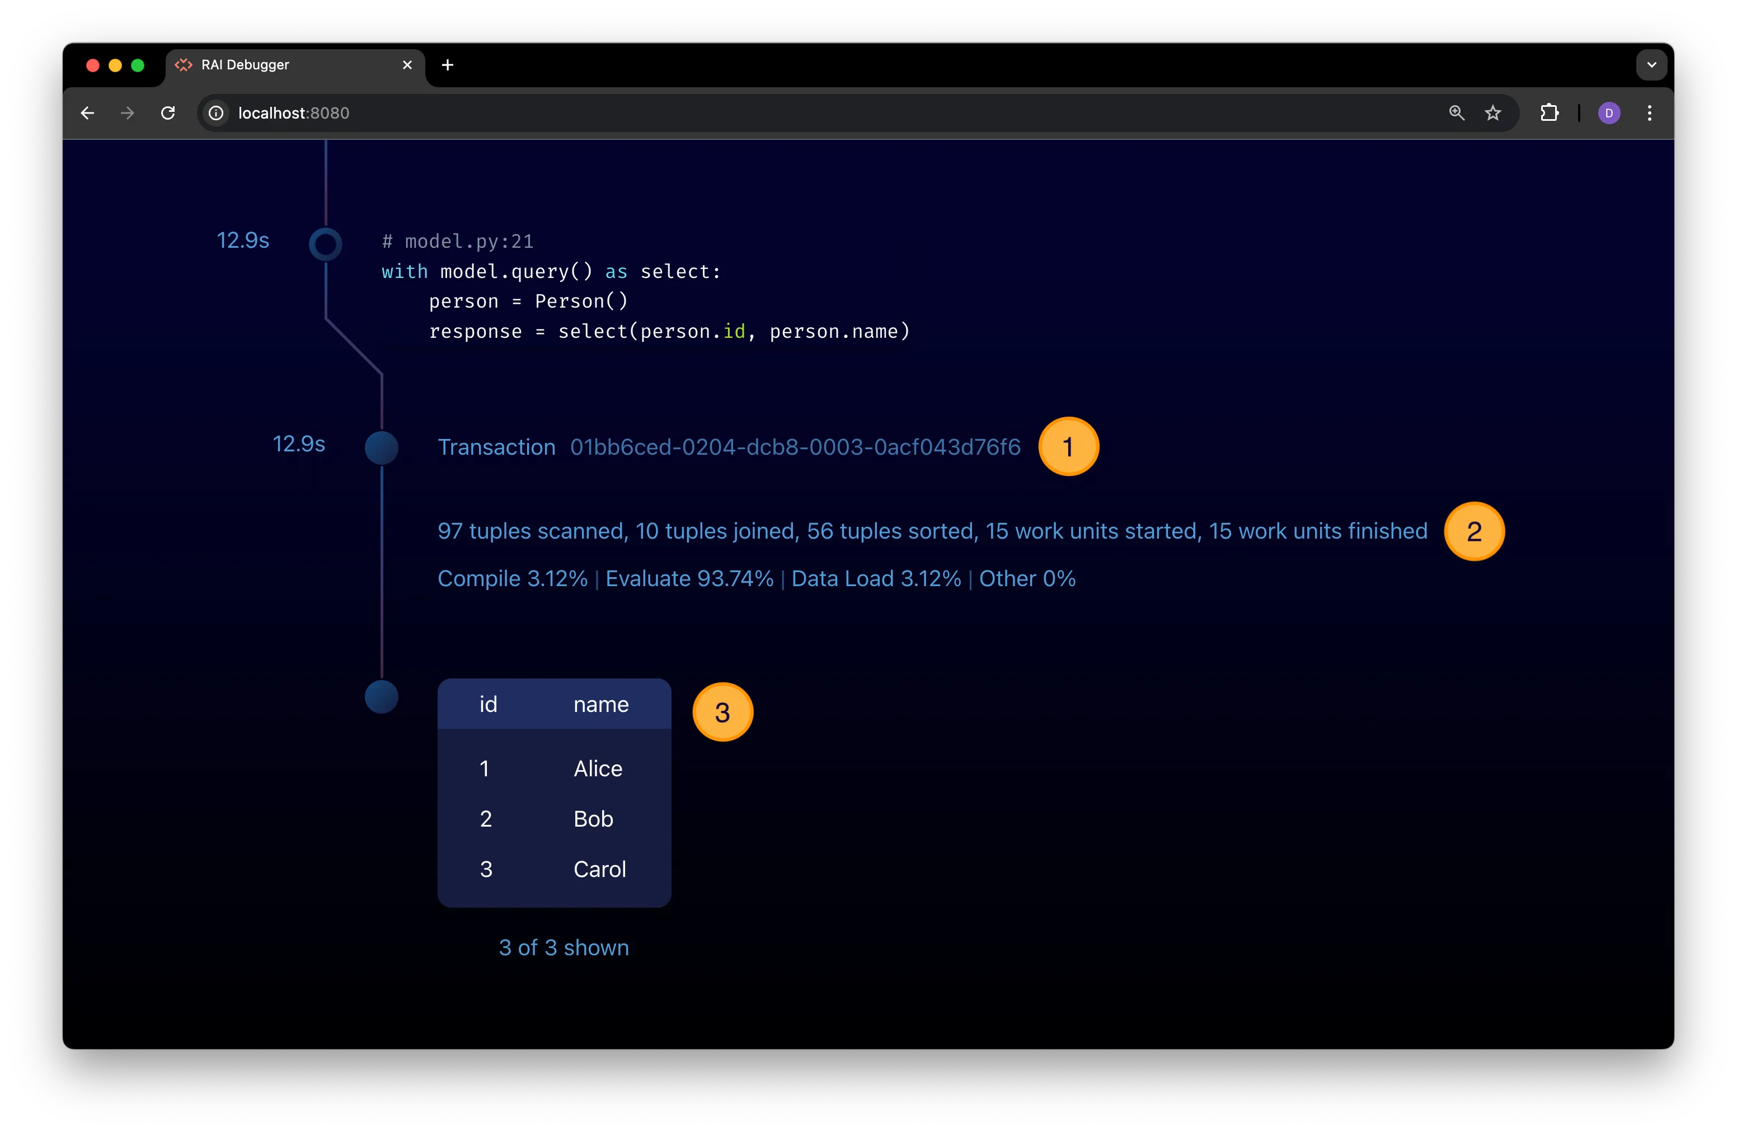
Task: Reload the localhost page
Action: (168, 113)
